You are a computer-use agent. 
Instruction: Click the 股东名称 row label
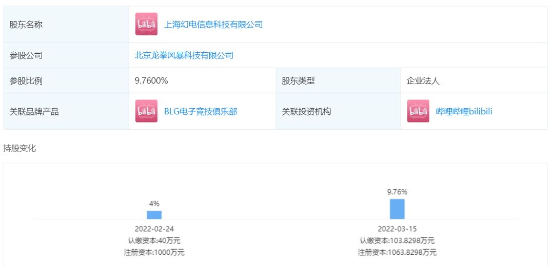coord(26,25)
